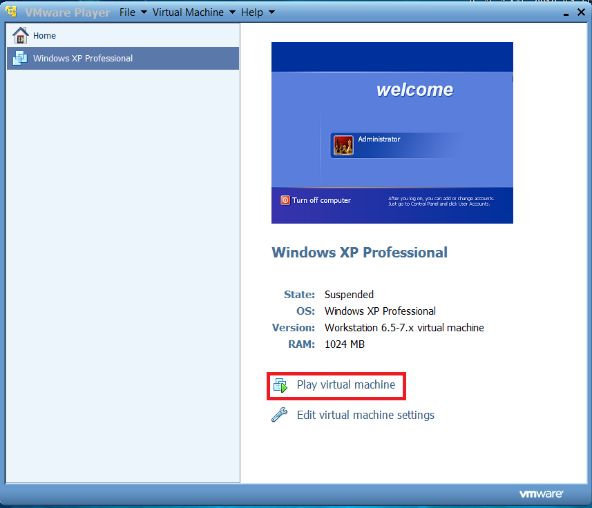Click the VMware Player title text

pos(68,12)
